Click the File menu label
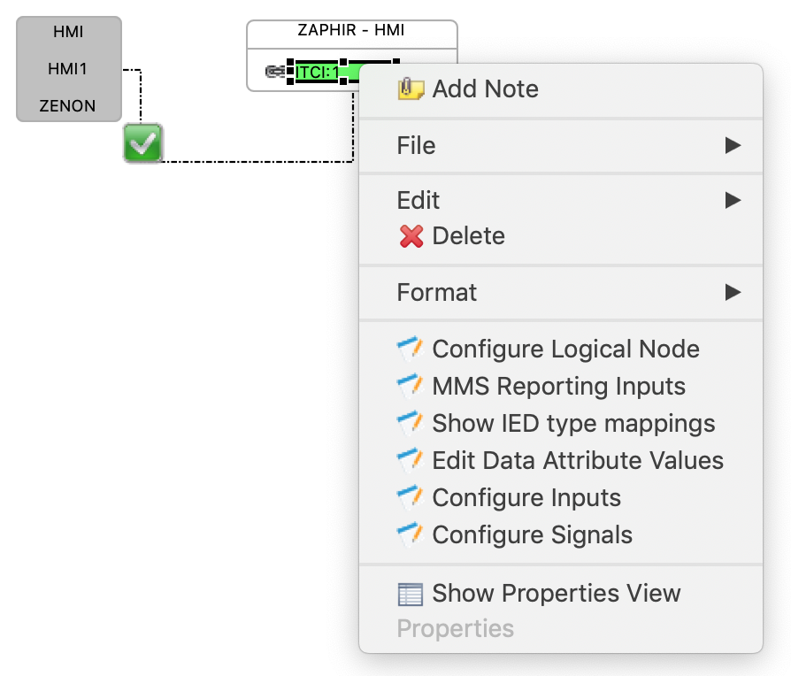 coord(416,145)
